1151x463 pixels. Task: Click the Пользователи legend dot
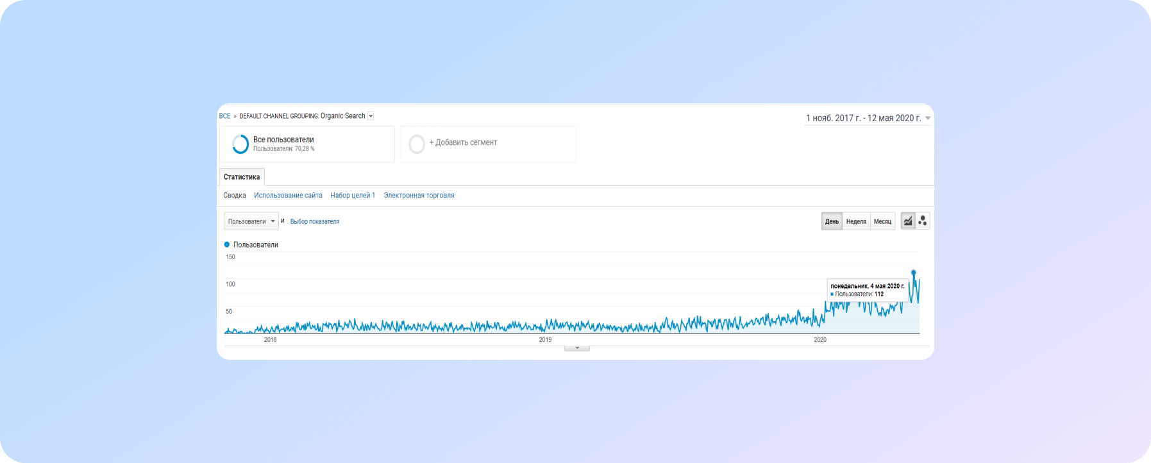pos(227,244)
